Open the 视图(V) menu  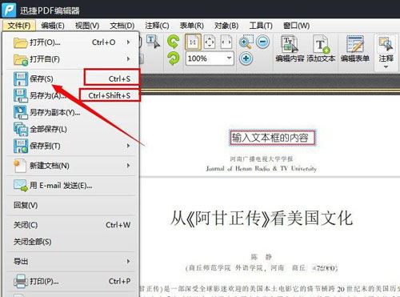click(87, 26)
